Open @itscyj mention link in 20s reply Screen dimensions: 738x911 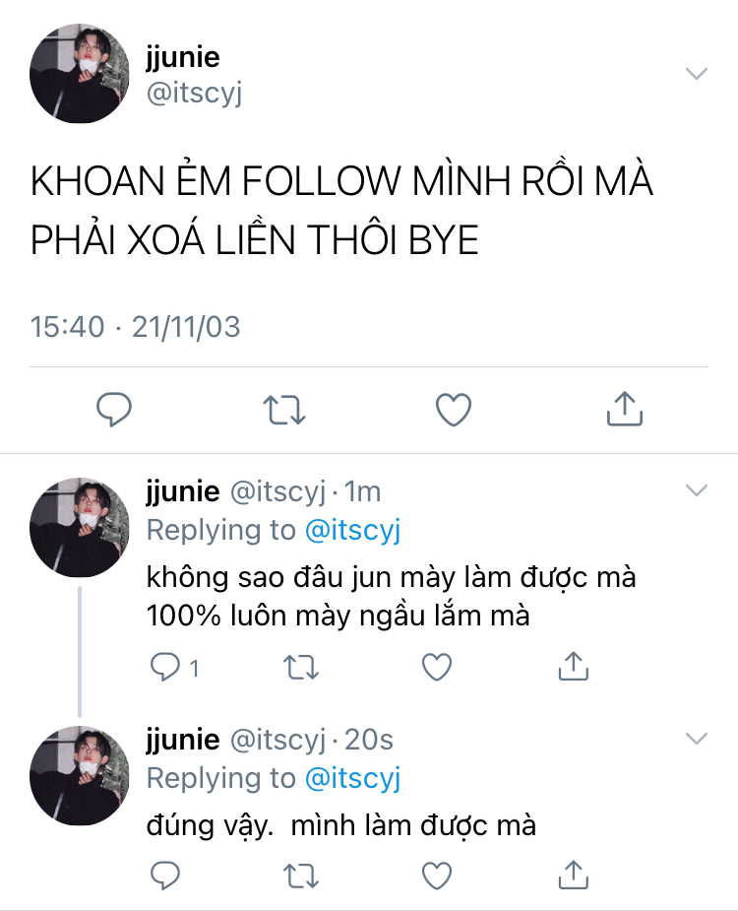[x=352, y=778]
